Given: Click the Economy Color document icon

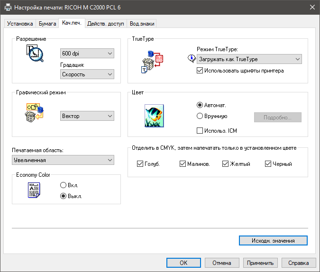Looking at the screenshot, I should [34, 190].
